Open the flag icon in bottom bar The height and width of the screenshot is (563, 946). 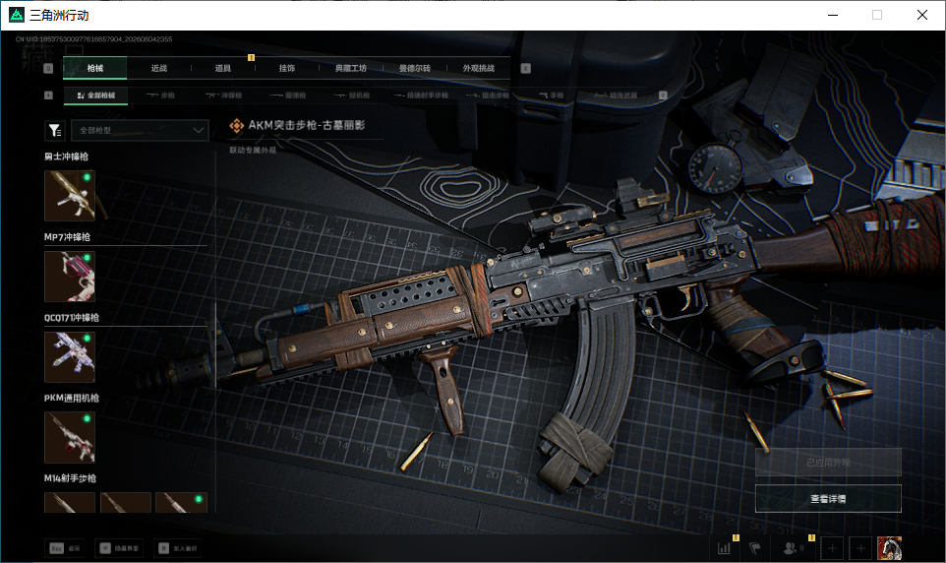[x=755, y=548]
